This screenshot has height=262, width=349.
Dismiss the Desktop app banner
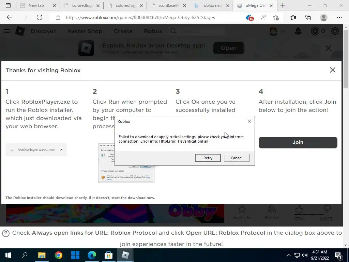[329, 48]
